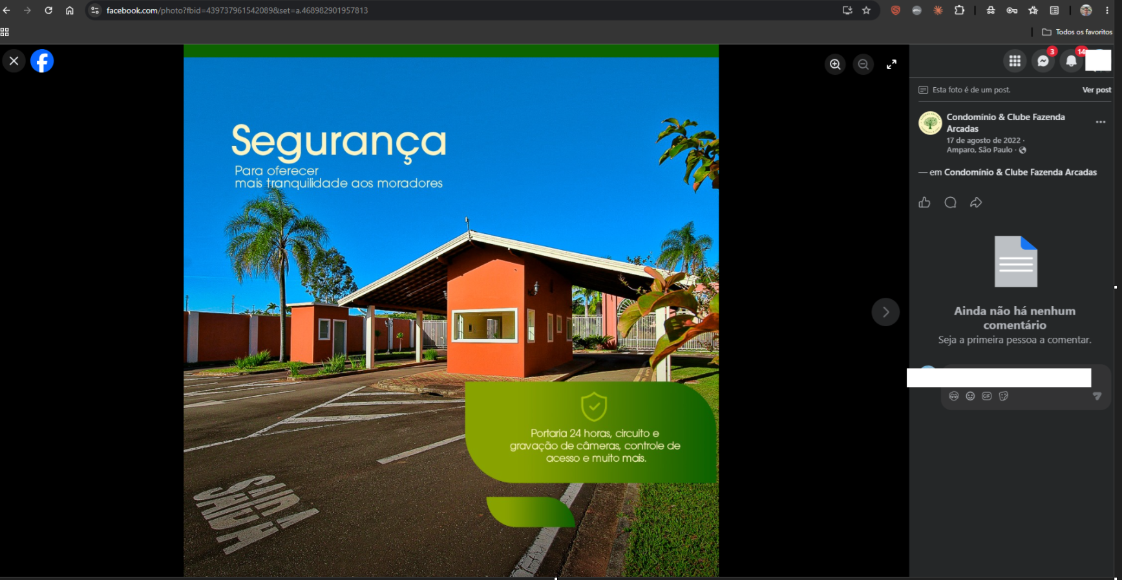Click the main Segurança photo
The width and height of the screenshot is (1122, 580).
click(451, 311)
